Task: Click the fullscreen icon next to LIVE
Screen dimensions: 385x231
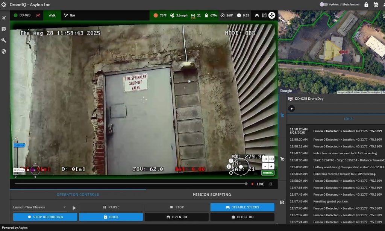Action: (271, 184)
